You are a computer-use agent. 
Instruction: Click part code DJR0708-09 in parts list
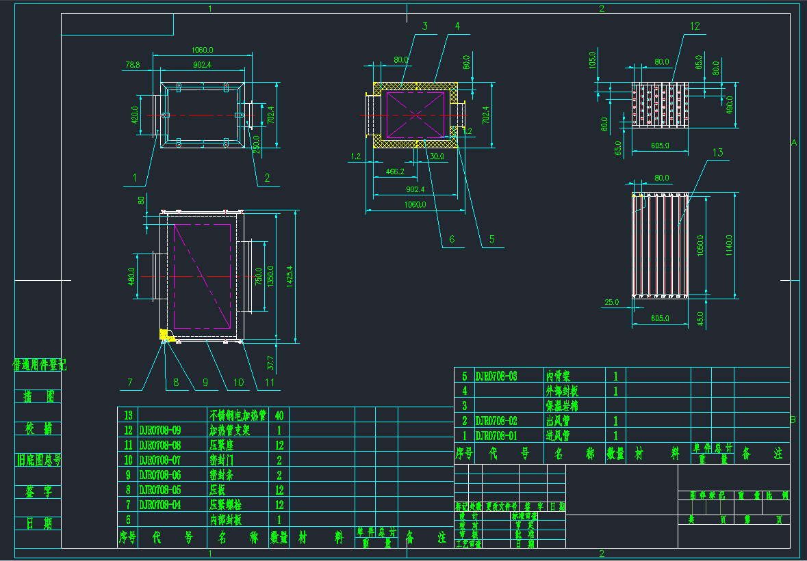coord(161,430)
